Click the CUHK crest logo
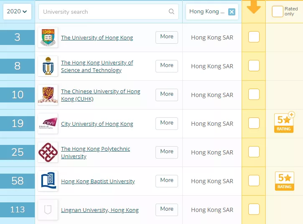This screenshot has width=303, height=224. point(48,95)
